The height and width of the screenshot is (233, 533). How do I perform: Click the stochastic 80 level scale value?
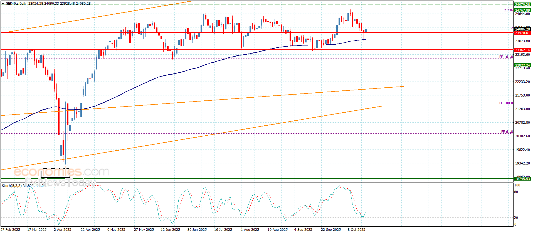(516, 192)
